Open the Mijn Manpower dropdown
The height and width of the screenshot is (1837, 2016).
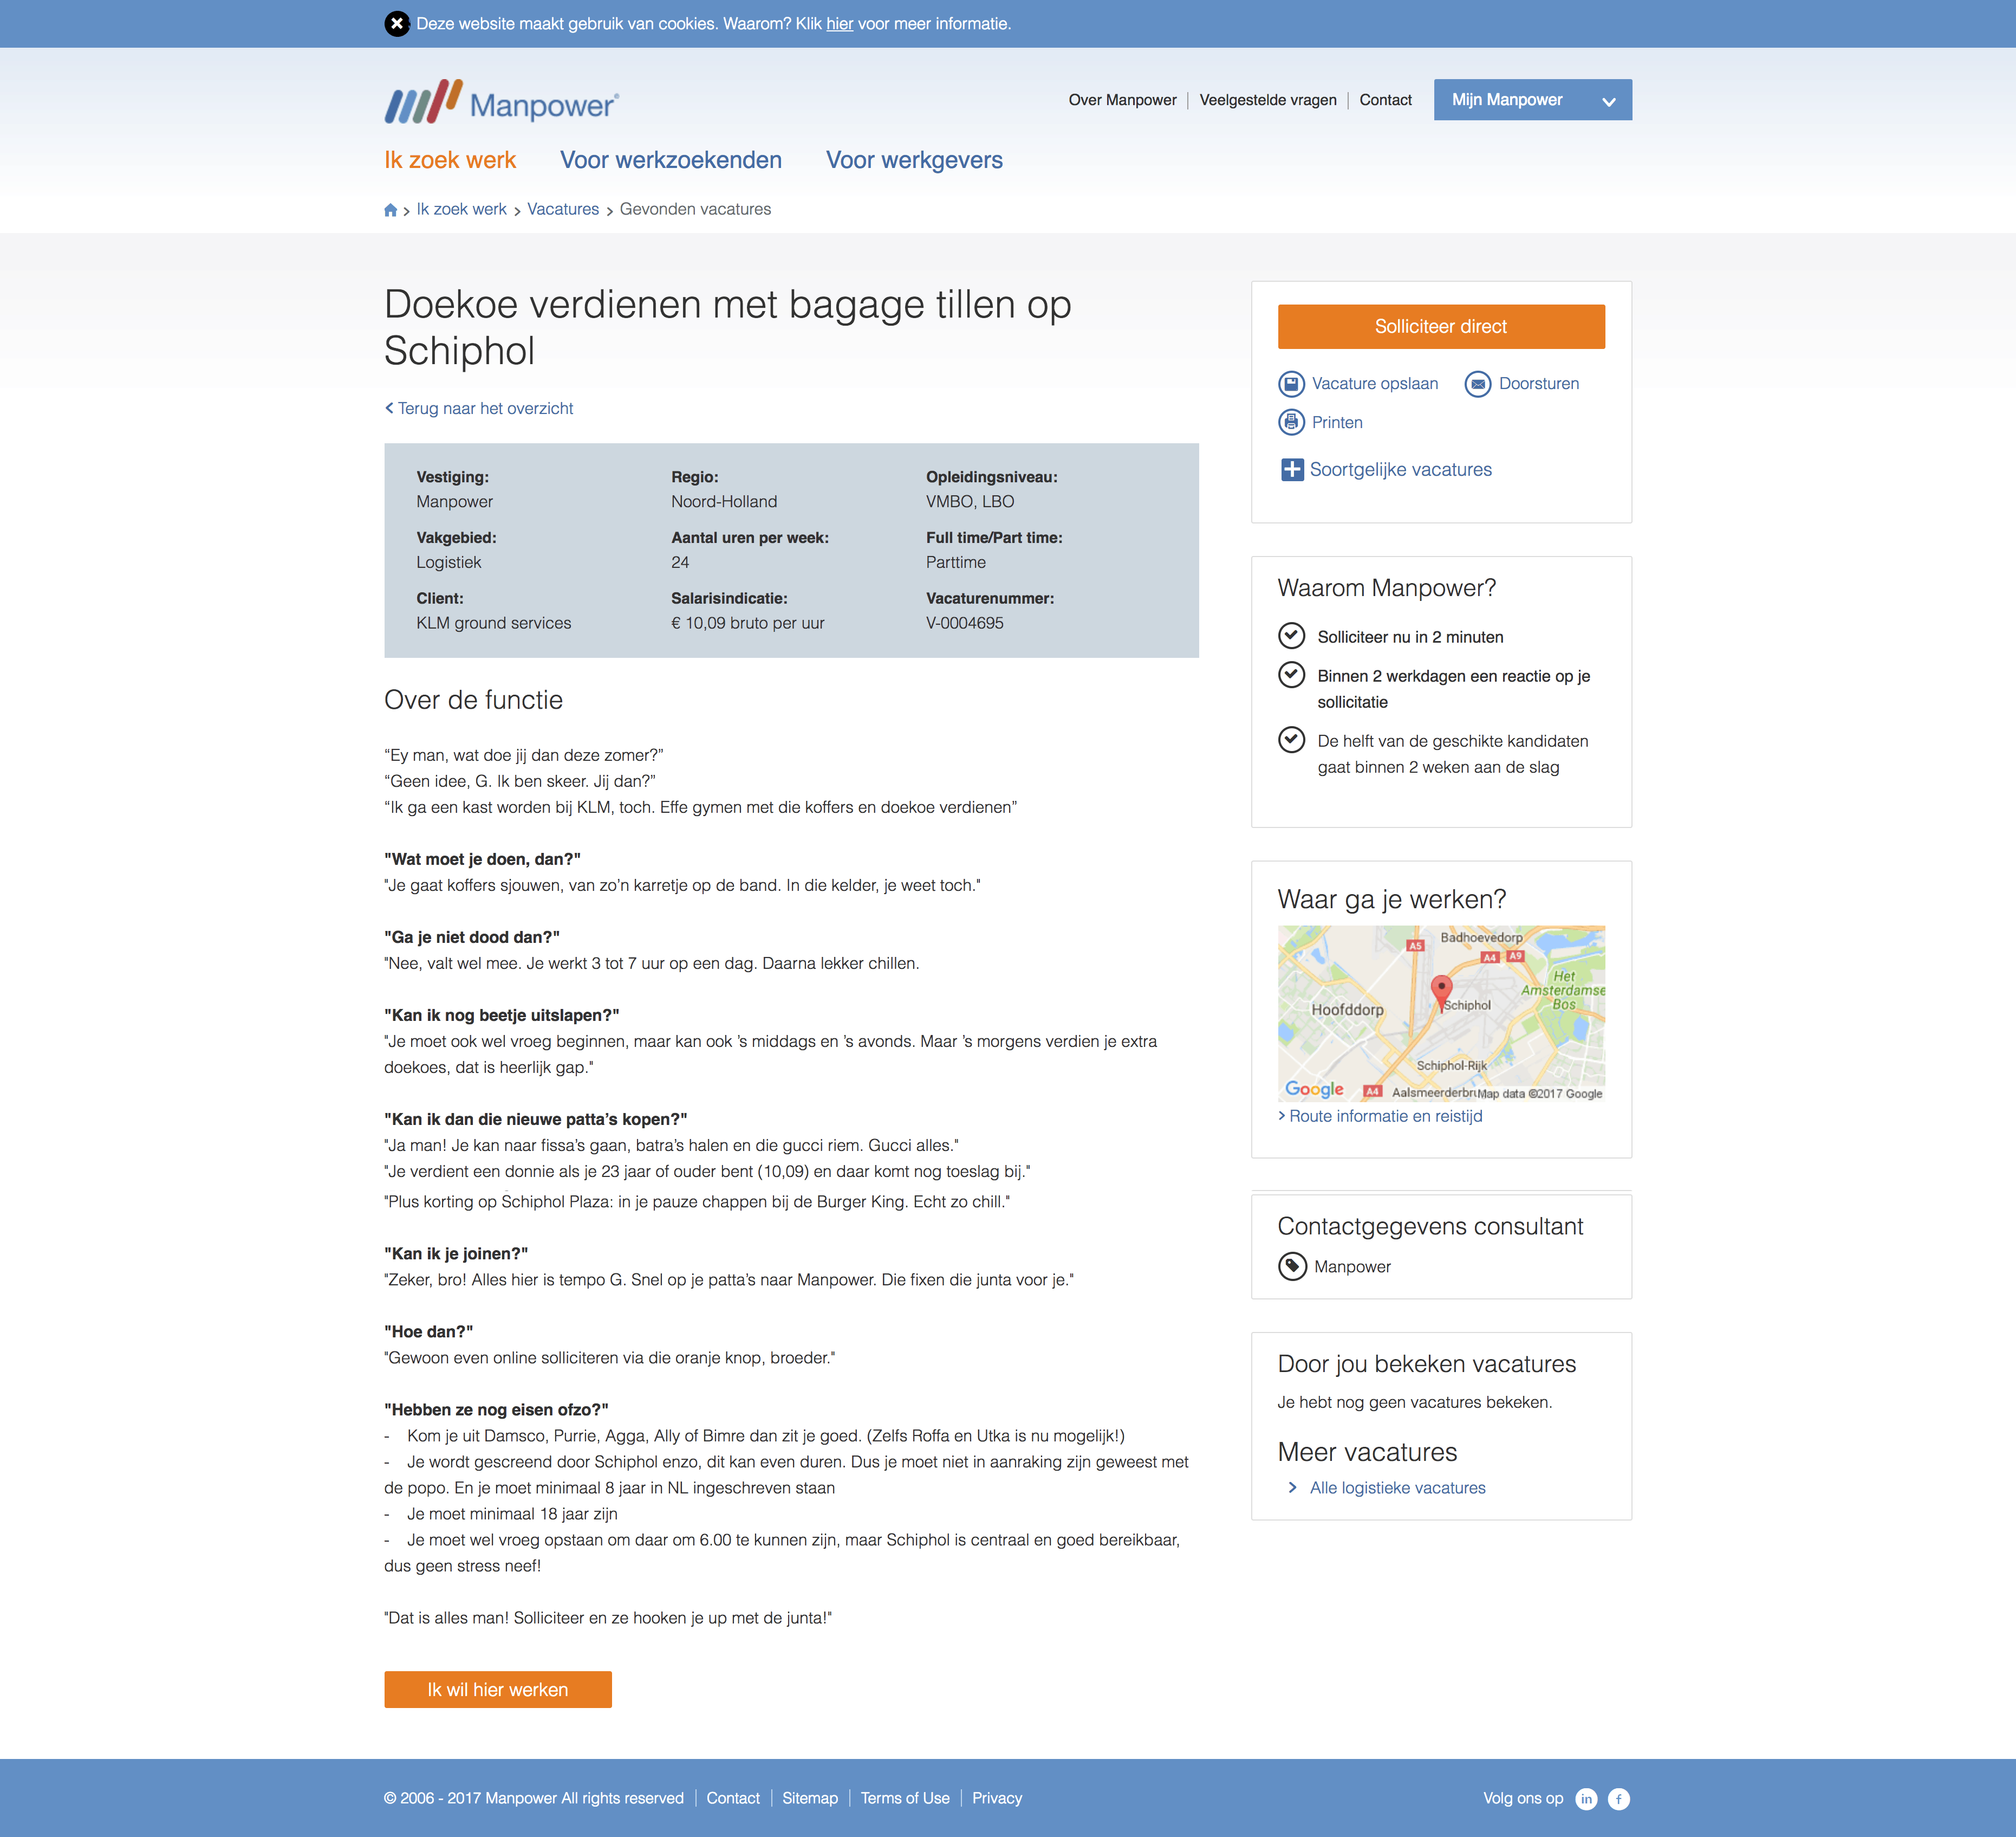click(1532, 100)
